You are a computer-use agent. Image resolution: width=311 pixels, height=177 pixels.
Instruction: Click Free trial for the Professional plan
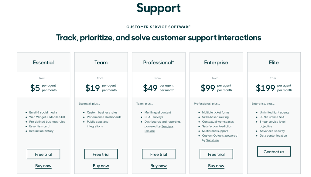click(x=159, y=154)
